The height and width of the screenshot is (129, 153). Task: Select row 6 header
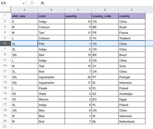(x=5, y=43)
